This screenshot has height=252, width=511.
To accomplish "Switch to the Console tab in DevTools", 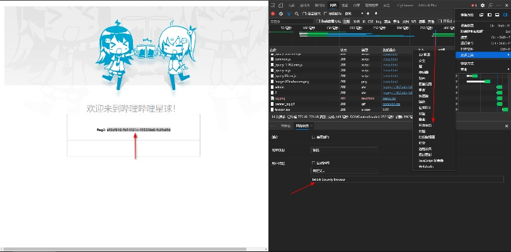I will pos(304,6).
